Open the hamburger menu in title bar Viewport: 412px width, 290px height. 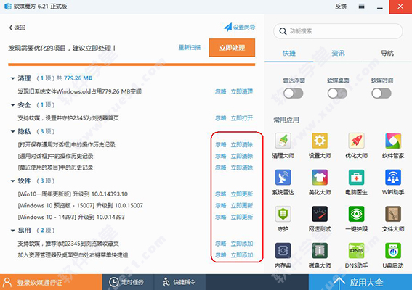click(x=362, y=6)
